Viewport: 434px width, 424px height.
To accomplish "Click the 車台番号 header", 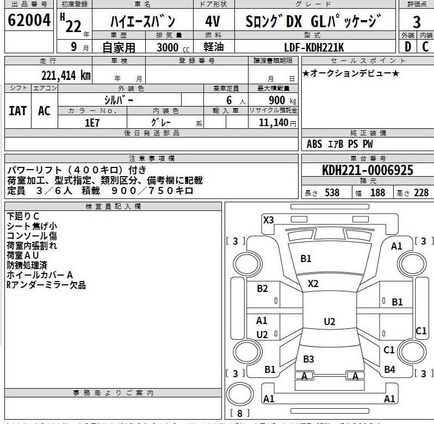I will point(368,159).
